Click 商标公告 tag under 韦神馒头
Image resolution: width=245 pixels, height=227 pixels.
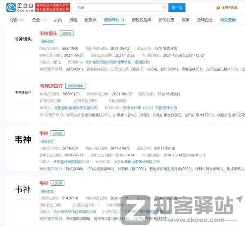coord(47,42)
